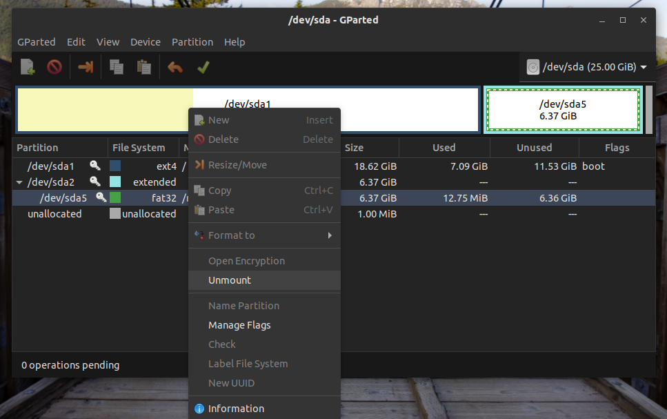
Task: Click the /dev/sda5 6.37 GiB graphical block
Action: 564,110
